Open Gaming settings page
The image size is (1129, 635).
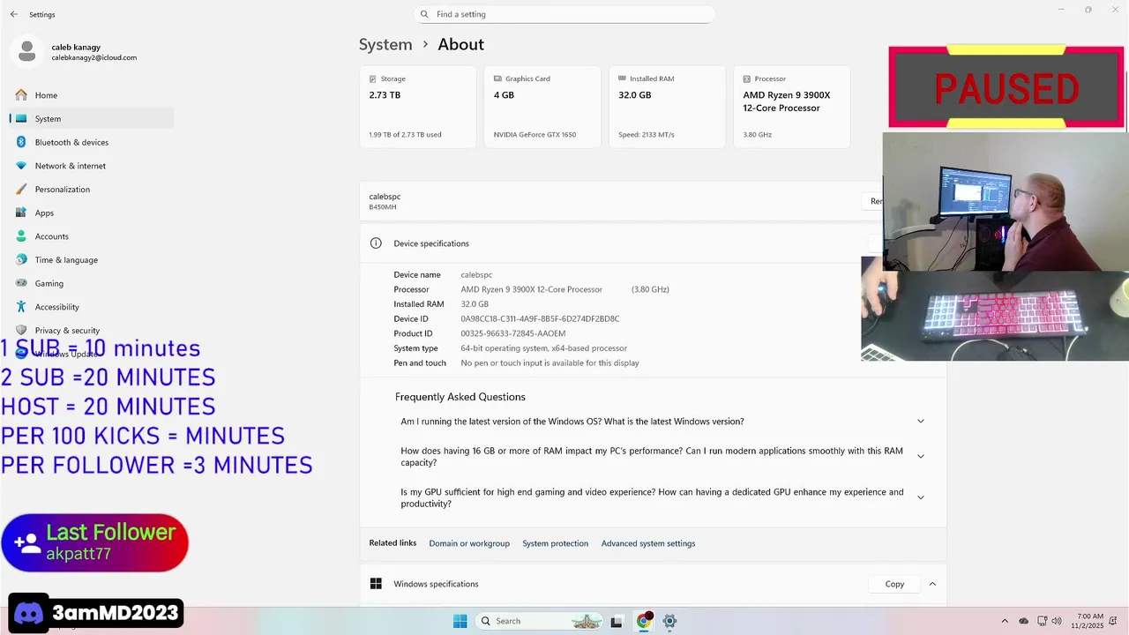[92, 283]
